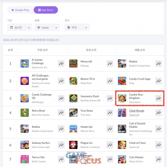Click the Subway Surfers app thumbnail
The height and width of the screenshot is (167, 167).
25,145
